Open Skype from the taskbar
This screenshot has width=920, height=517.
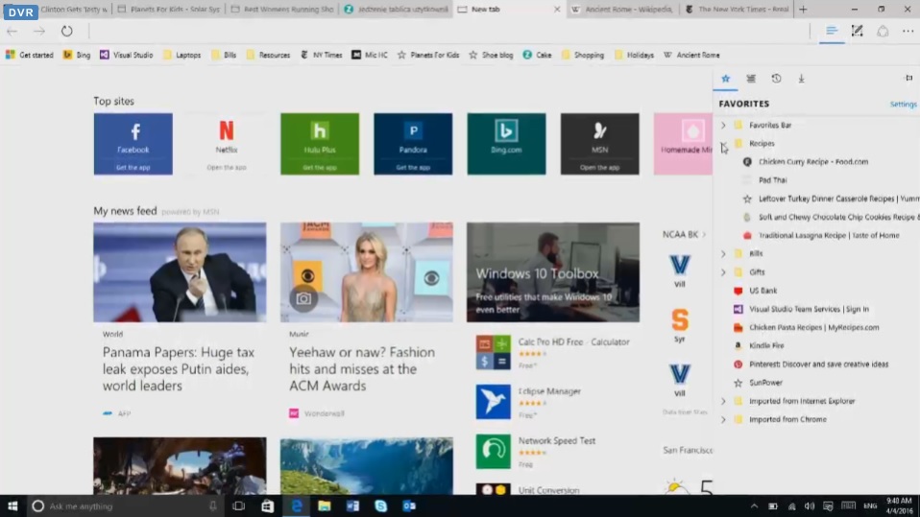tap(381, 505)
